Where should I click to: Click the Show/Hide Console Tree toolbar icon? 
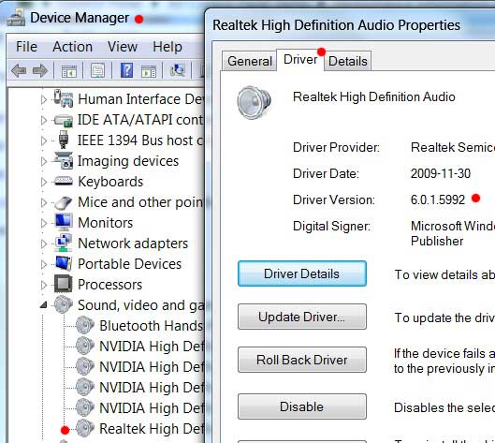point(69,71)
